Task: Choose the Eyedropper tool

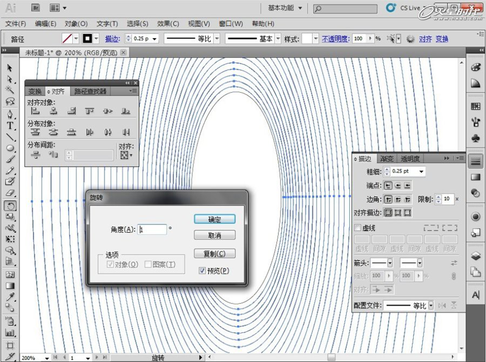Action: [10, 297]
